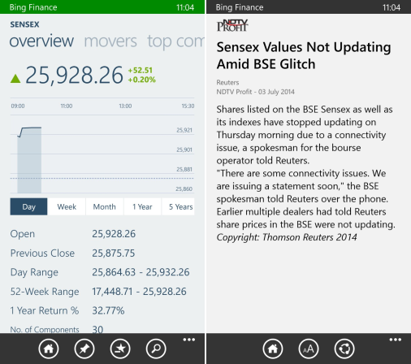Add Sensex to watchlist star icon

(x=120, y=349)
